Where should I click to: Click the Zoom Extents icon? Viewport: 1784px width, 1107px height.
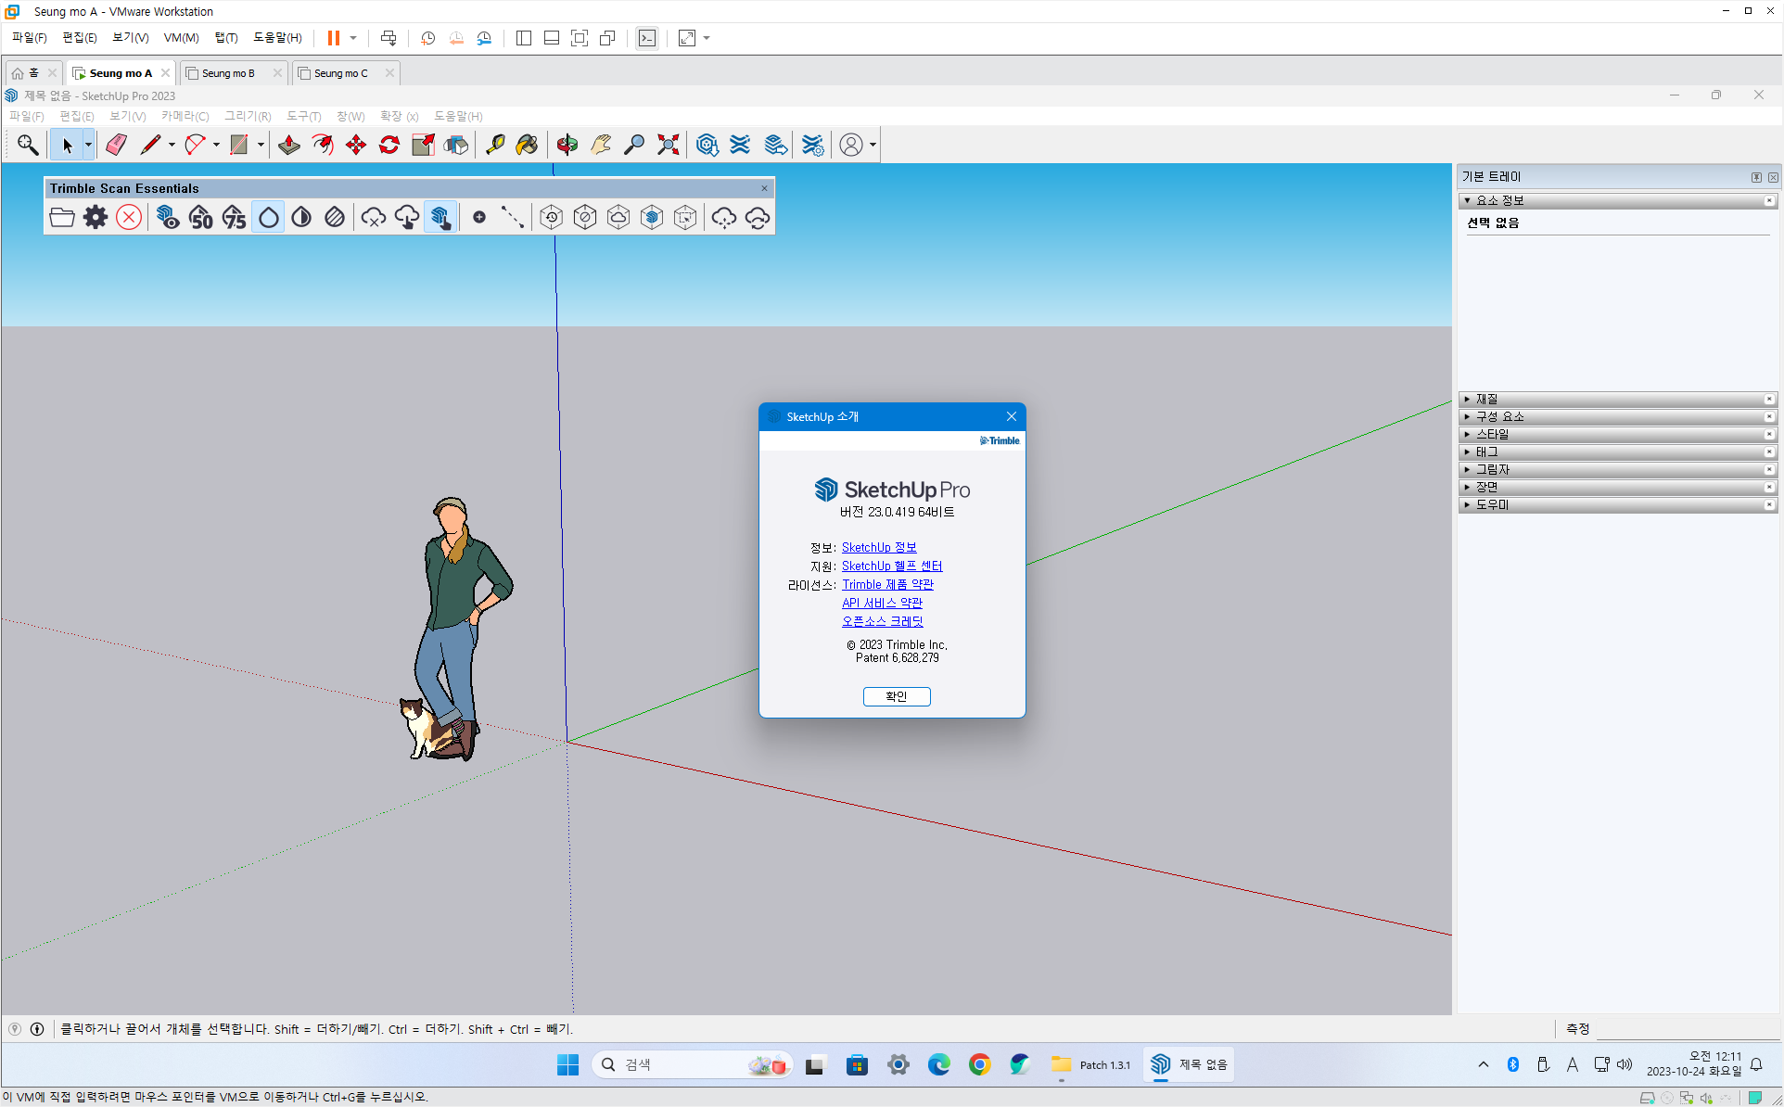(x=668, y=145)
